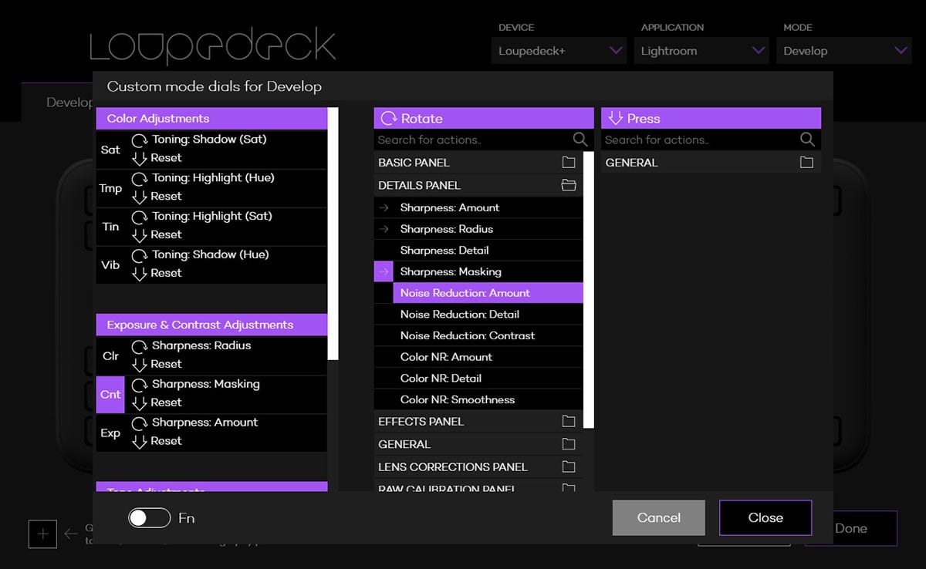Click rotate icon beside Exp Sharpness: Amount

tap(140, 423)
